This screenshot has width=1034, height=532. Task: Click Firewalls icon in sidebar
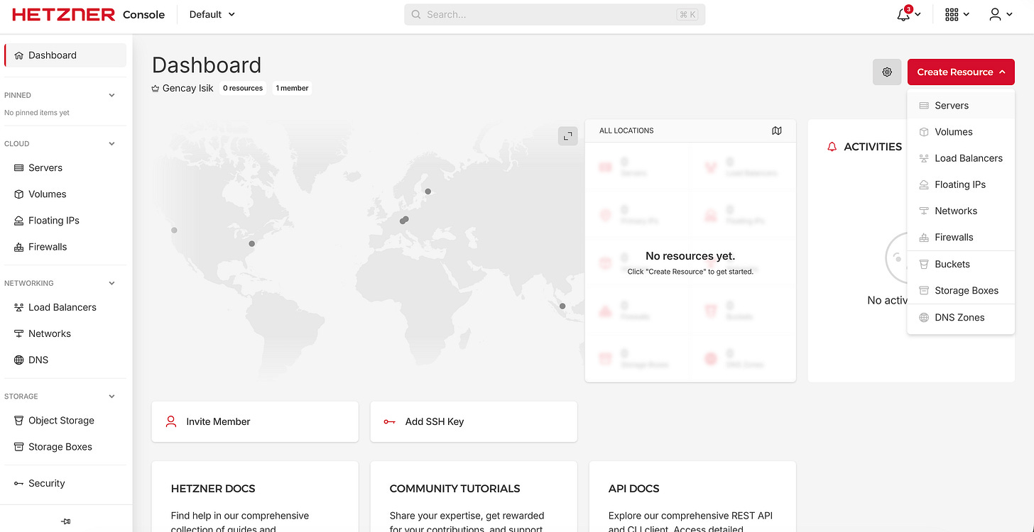pos(19,247)
